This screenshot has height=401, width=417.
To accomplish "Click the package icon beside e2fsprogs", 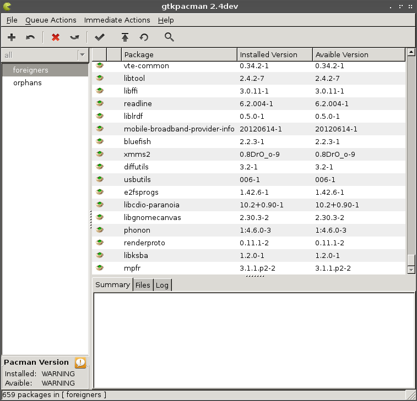I will tap(100, 192).
